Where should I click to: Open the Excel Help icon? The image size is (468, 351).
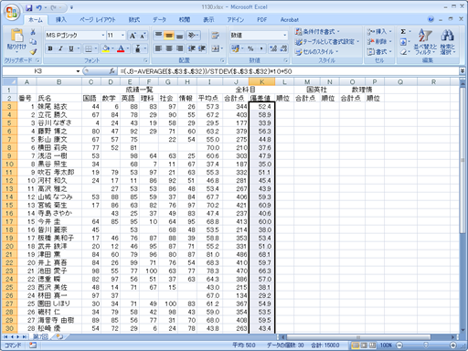click(x=431, y=19)
